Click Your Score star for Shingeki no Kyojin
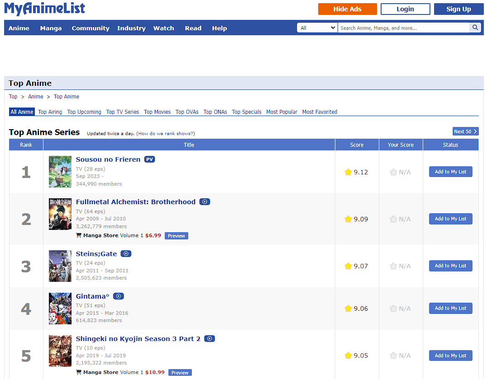 (x=393, y=356)
